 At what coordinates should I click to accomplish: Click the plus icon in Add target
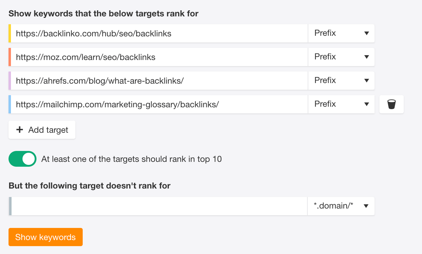pyautogui.click(x=19, y=130)
